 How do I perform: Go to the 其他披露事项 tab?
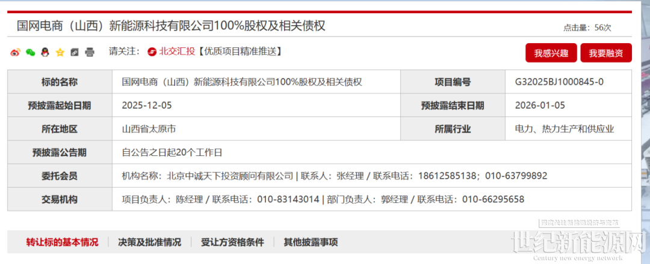tap(311, 242)
